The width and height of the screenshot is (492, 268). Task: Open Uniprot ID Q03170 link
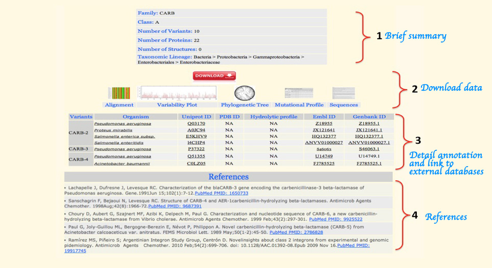point(196,123)
